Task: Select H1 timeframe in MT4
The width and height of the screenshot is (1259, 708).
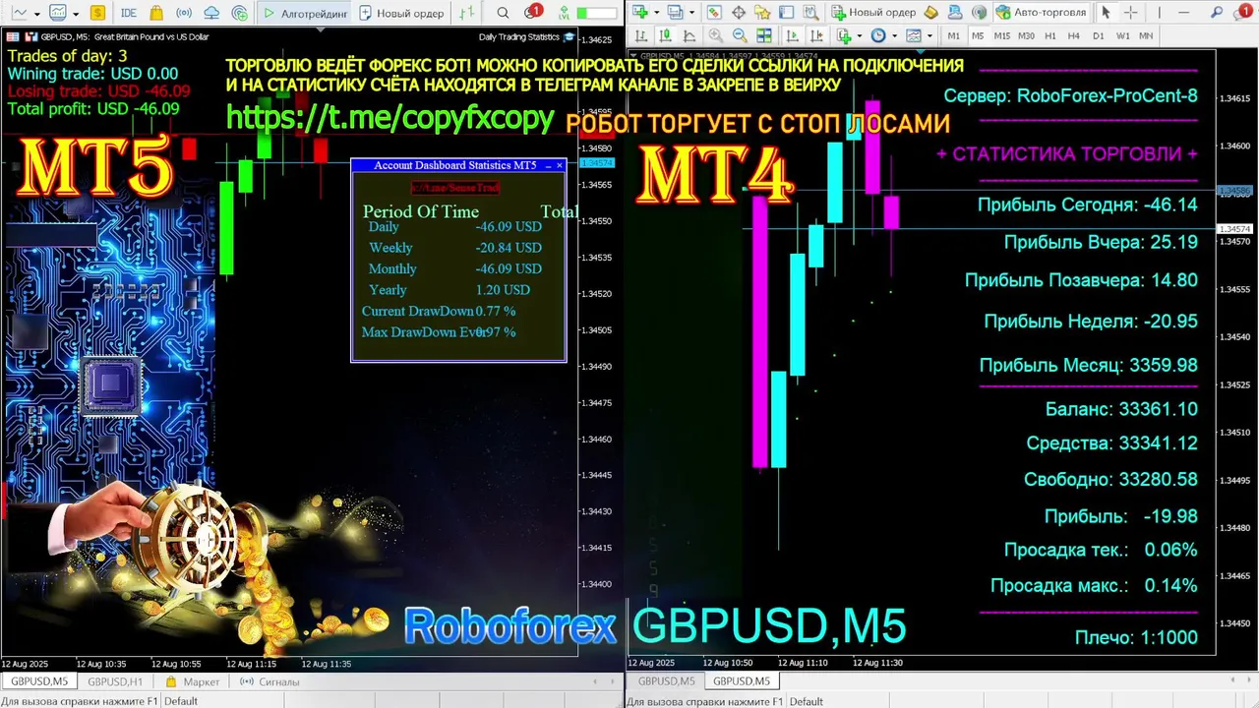Action: [x=1050, y=35]
